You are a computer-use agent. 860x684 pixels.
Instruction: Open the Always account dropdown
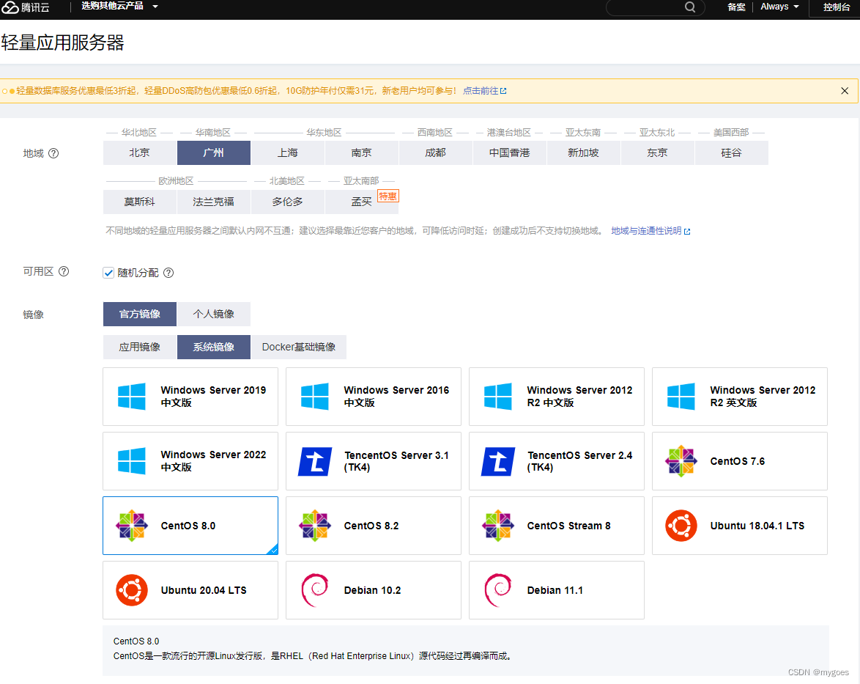(779, 7)
